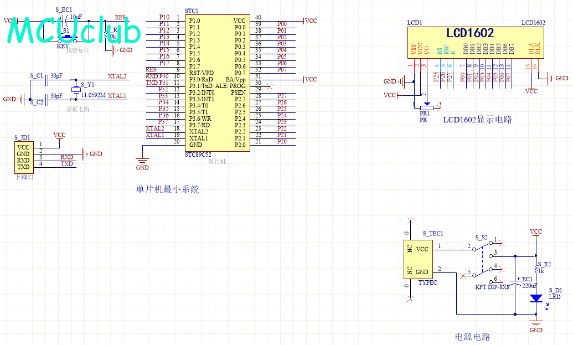Click the "PSEN" pin label
This screenshot has width=573, height=345.
coord(238,92)
